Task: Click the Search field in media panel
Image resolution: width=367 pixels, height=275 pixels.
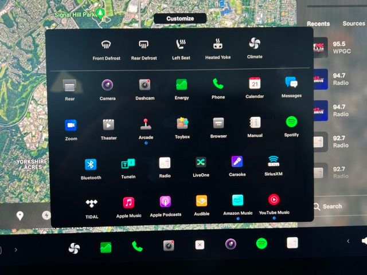Action: [335, 206]
